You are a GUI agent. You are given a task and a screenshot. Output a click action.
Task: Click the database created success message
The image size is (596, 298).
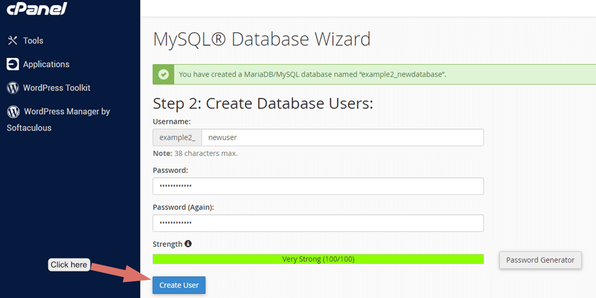pyautogui.click(x=313, y=74)
